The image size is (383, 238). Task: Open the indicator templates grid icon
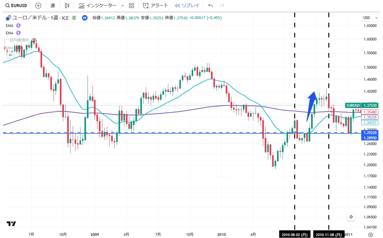coord(131,6)
